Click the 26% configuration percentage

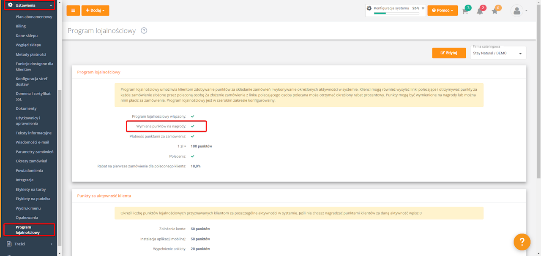click(x=415, y=8)
